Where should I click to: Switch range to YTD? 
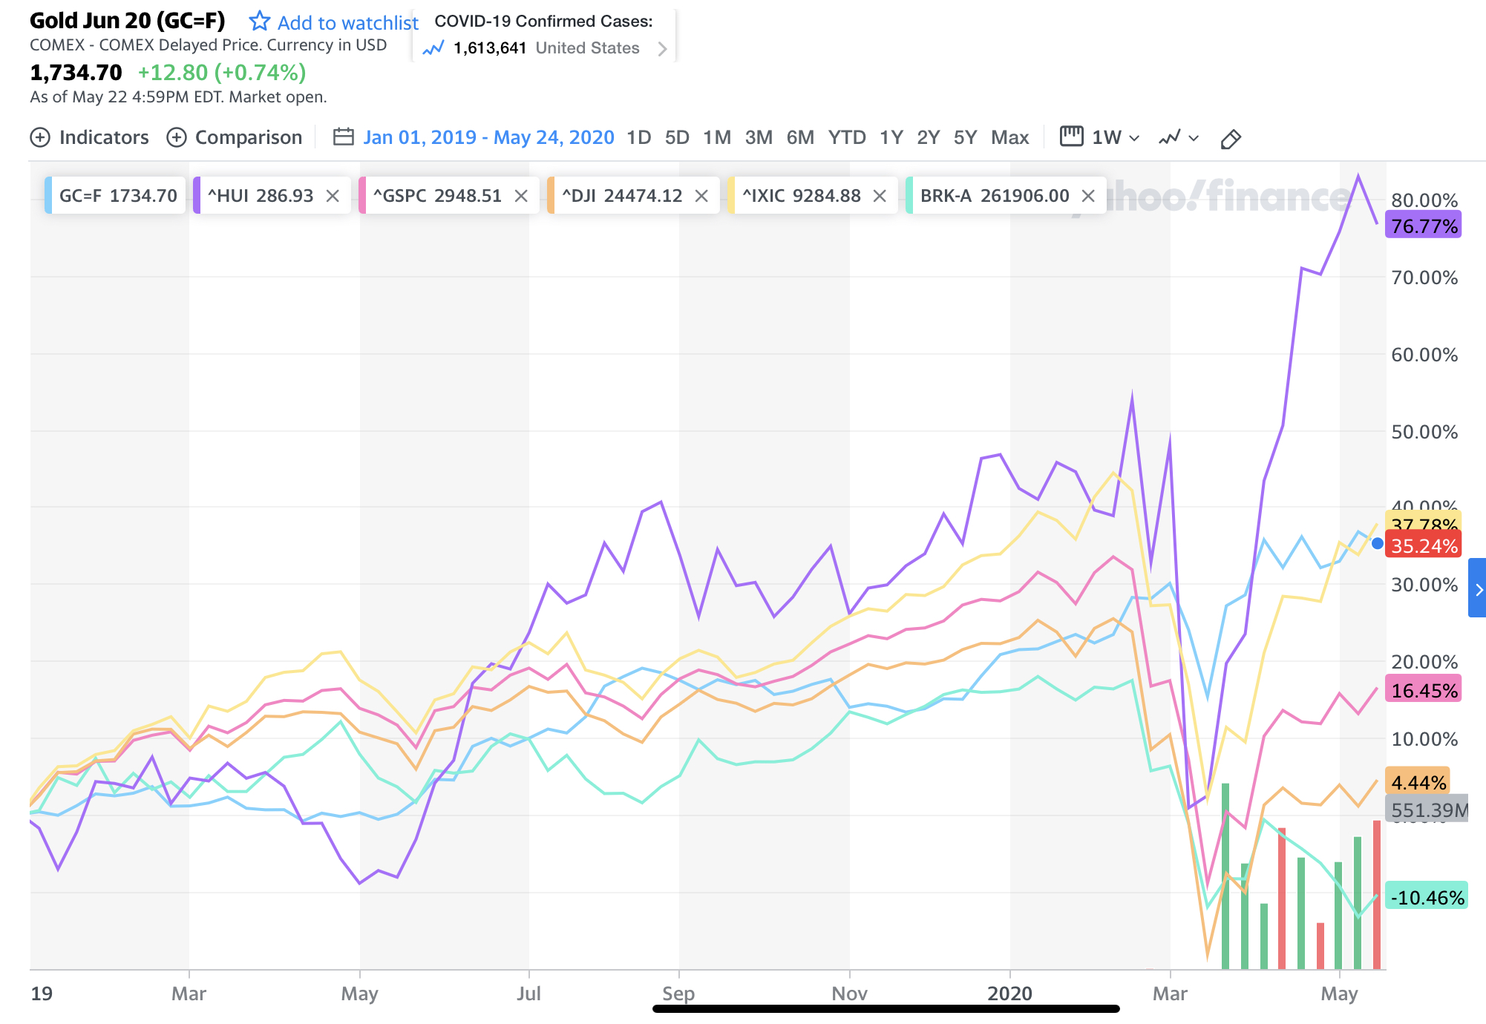[847, 138]
